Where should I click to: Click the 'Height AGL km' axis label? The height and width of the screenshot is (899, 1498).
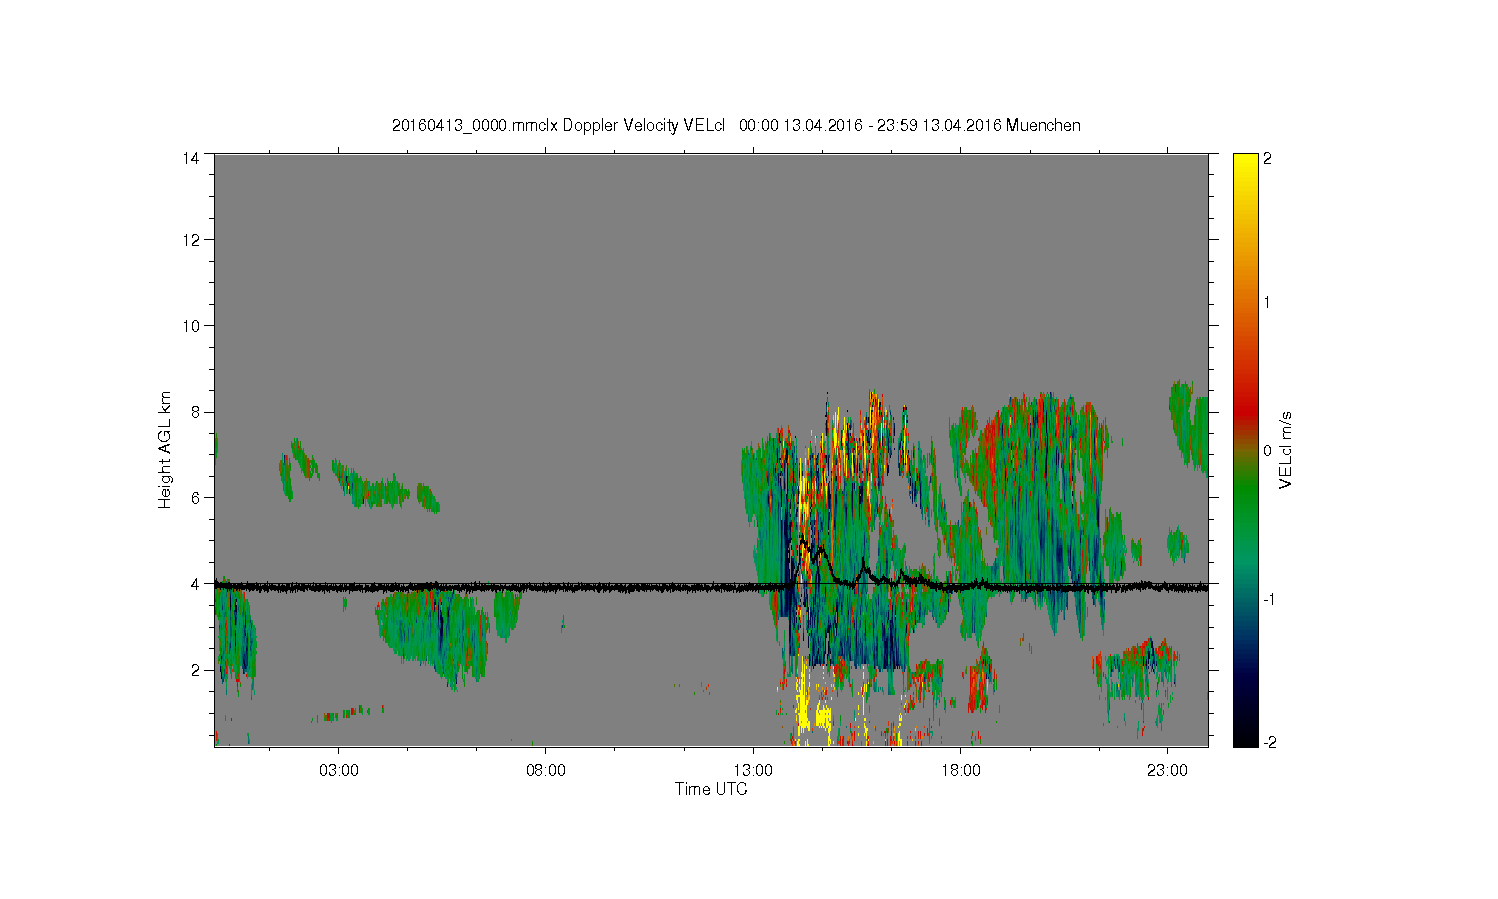click(x=165, y=449)
